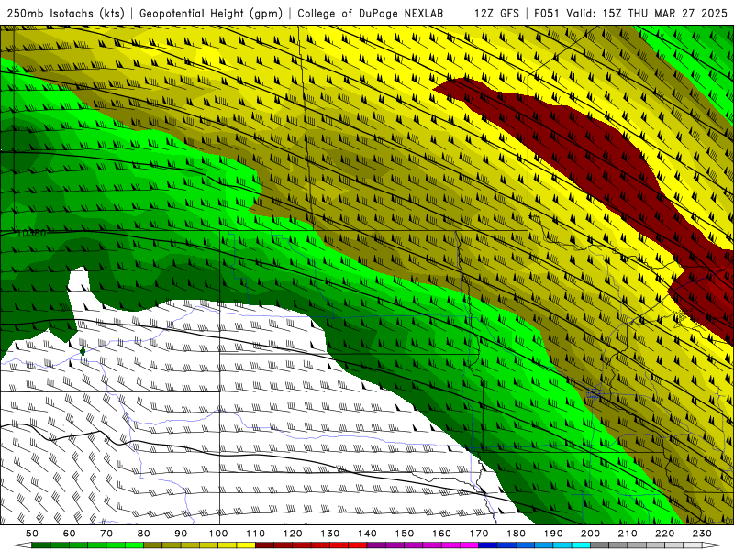
Task: Click the '90' value on the color scale
Action: (x=181, y=533)
